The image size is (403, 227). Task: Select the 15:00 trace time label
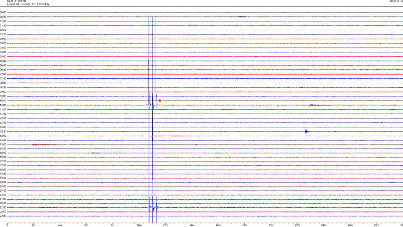pos(3,145)
